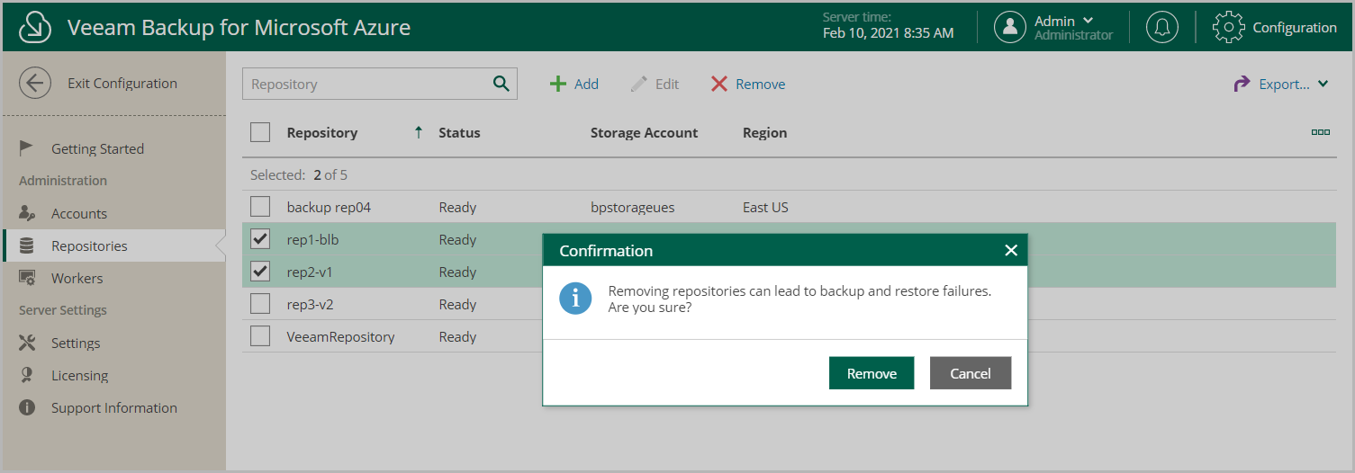Check the backup rep04 checkbox
The height and width of the screenshot is (473, 1355).
tap(260, 207)
